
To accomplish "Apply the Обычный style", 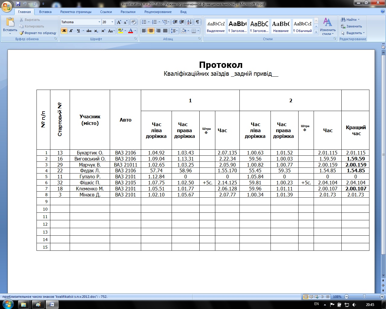I will pos(302,26).
